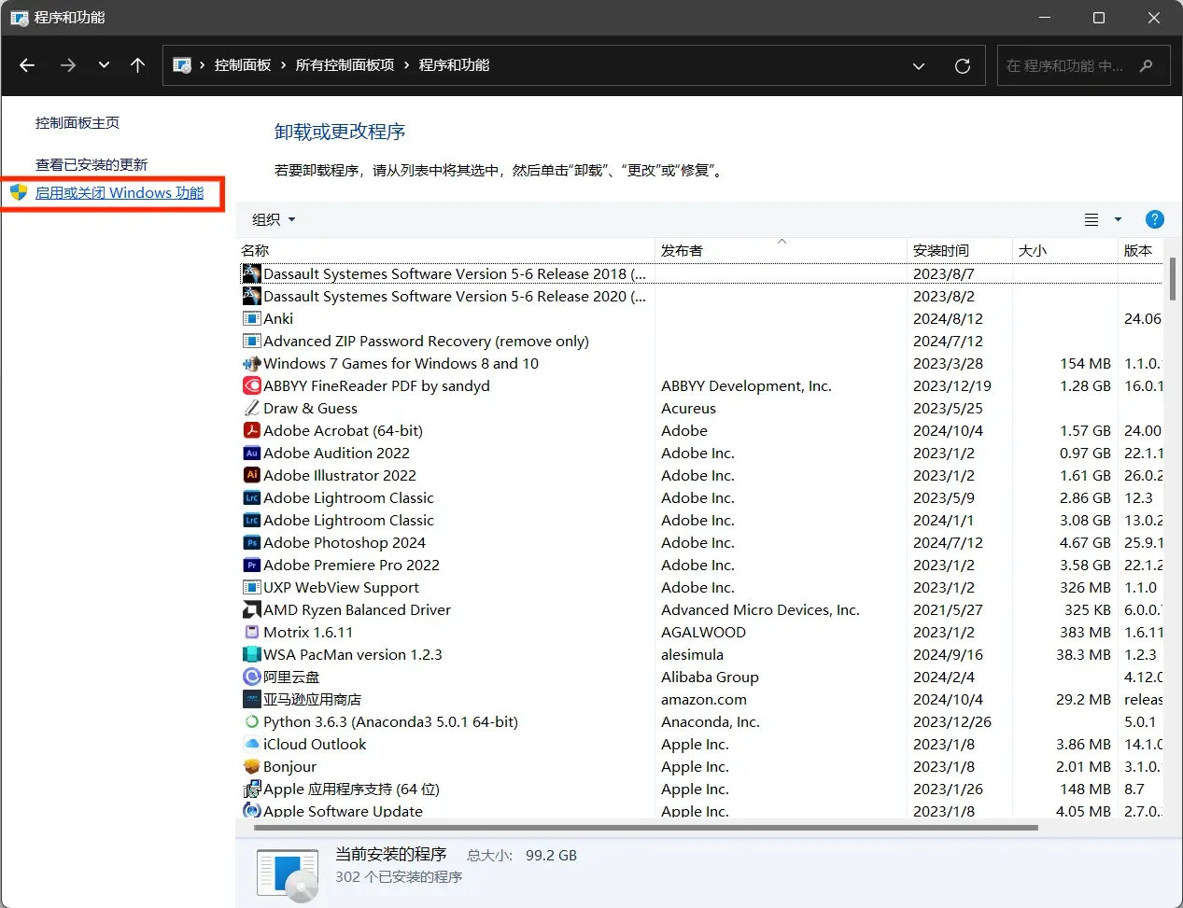Viewport: 1183px width, 908px height.
Task: Select 阿里云盘 icon
Action: [x=251, y=677]
